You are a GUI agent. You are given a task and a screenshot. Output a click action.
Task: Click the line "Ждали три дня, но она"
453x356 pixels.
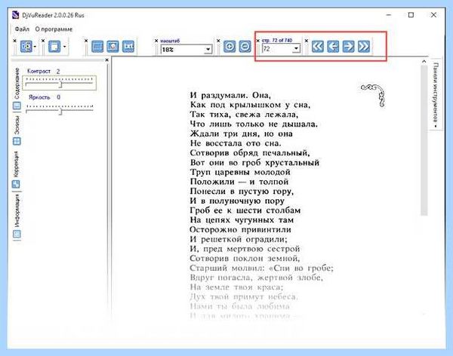pos(242,133)
